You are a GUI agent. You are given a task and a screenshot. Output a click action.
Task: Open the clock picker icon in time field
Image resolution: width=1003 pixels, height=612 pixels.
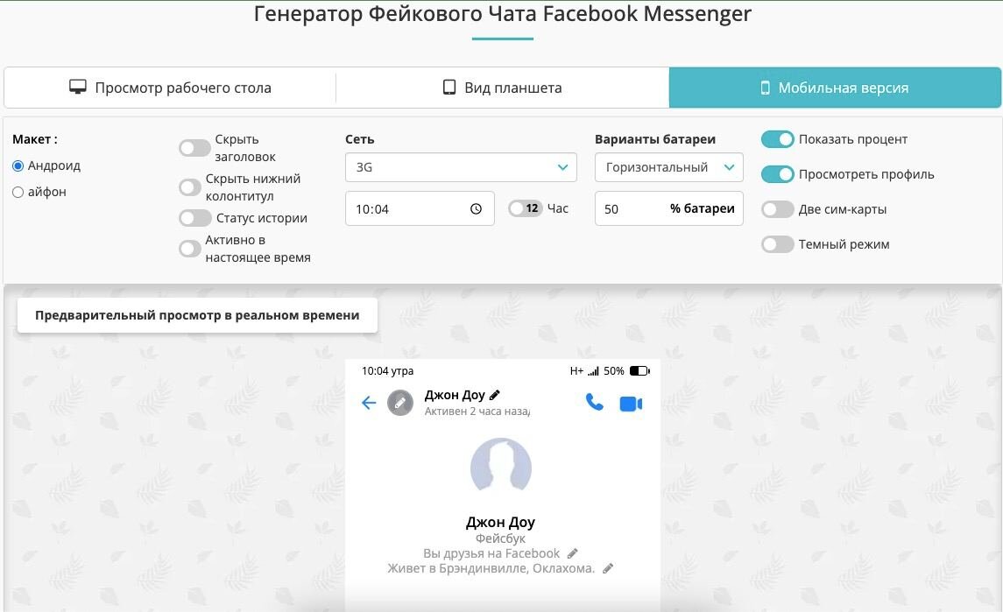tap(476, 208)
